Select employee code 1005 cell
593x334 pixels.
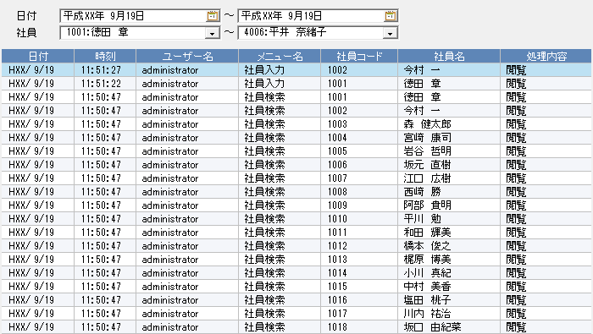pyautogui.click(x=359, y=151)
